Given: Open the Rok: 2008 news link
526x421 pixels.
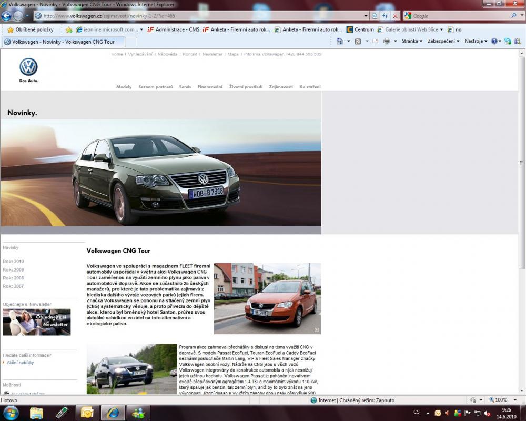Looking at the screenshot, I should (14, 278).
